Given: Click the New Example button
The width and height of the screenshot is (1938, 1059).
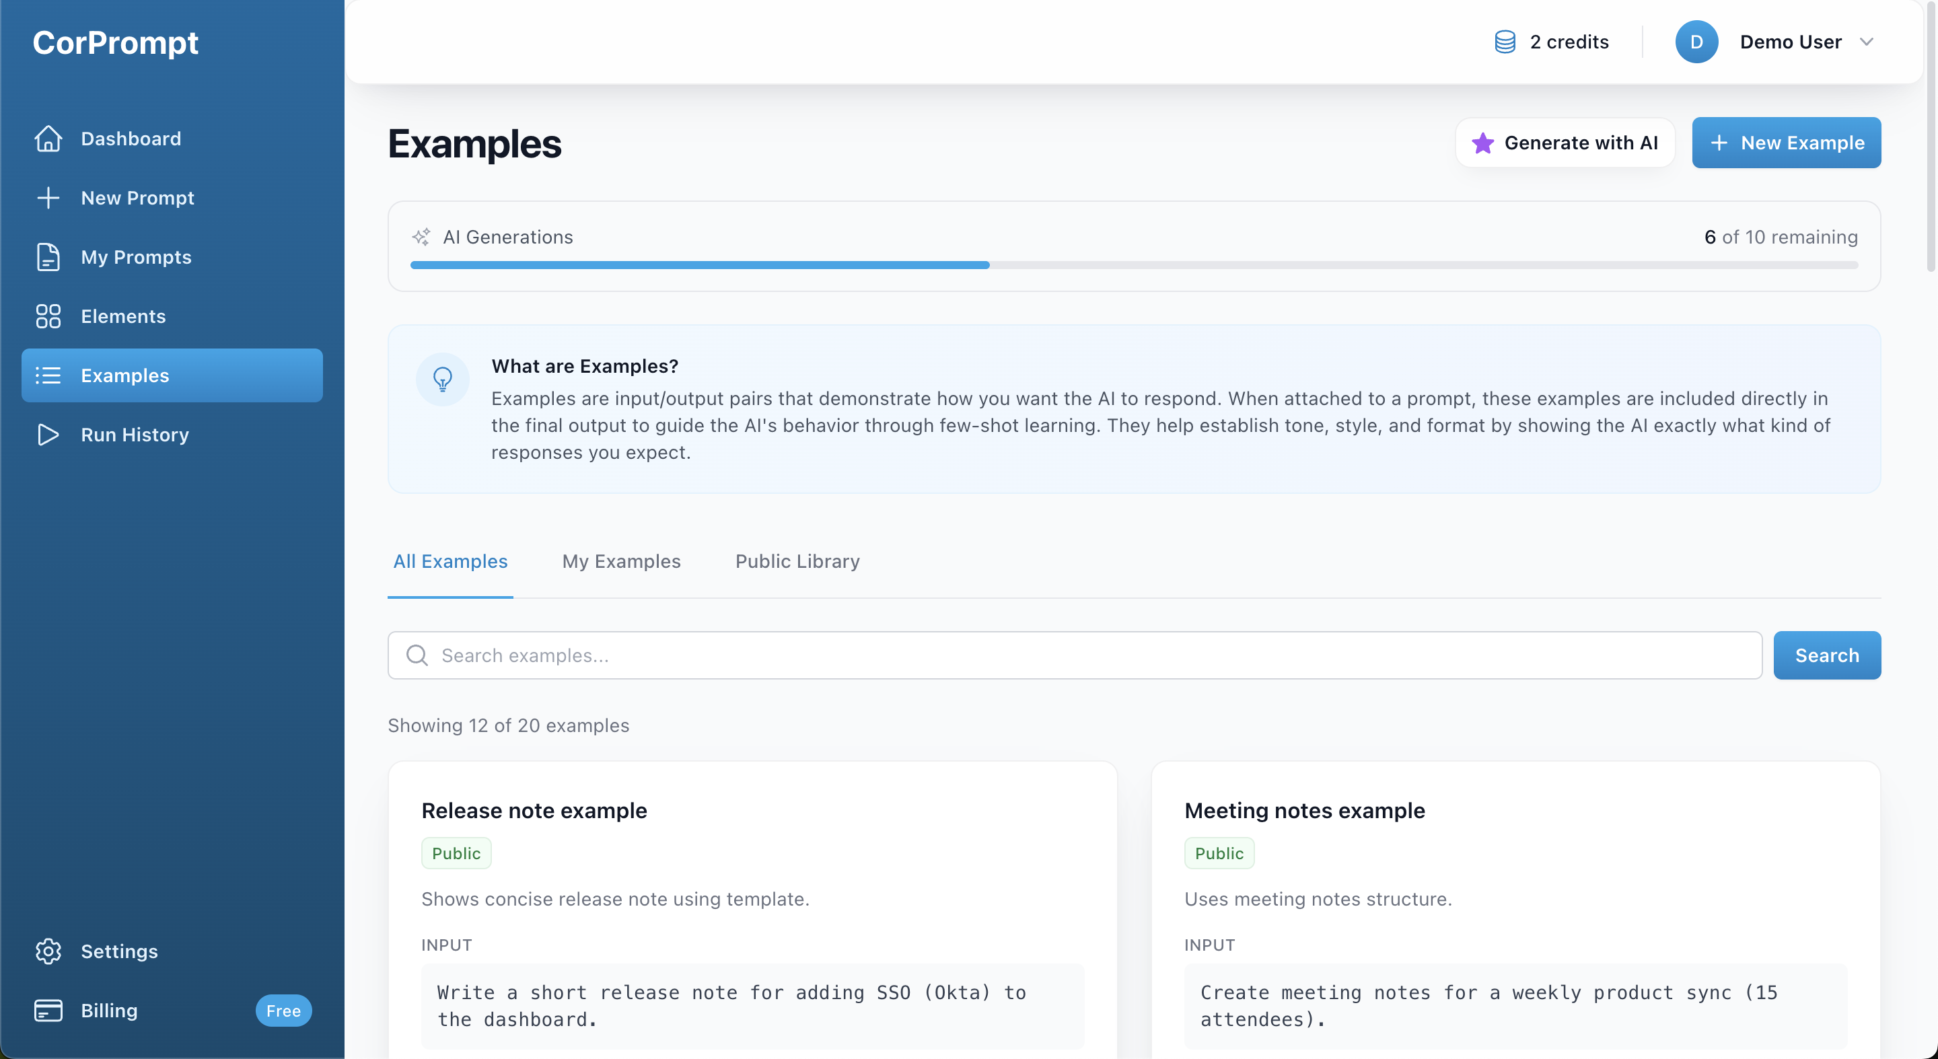Looking at the screenshot, I should tap(1786, 142).
